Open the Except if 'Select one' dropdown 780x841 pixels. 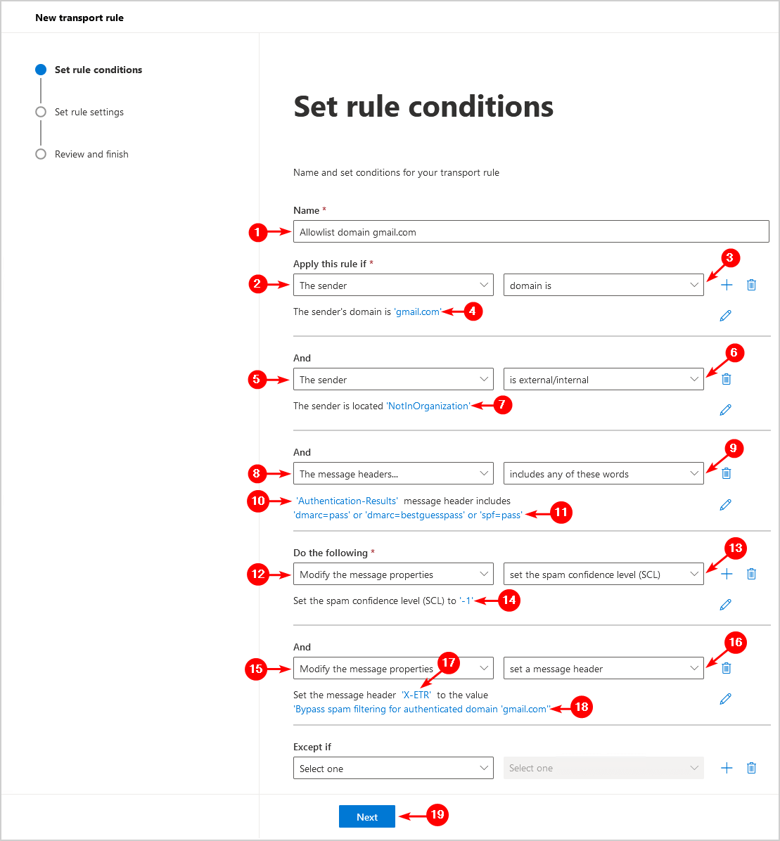pos(393,769)
